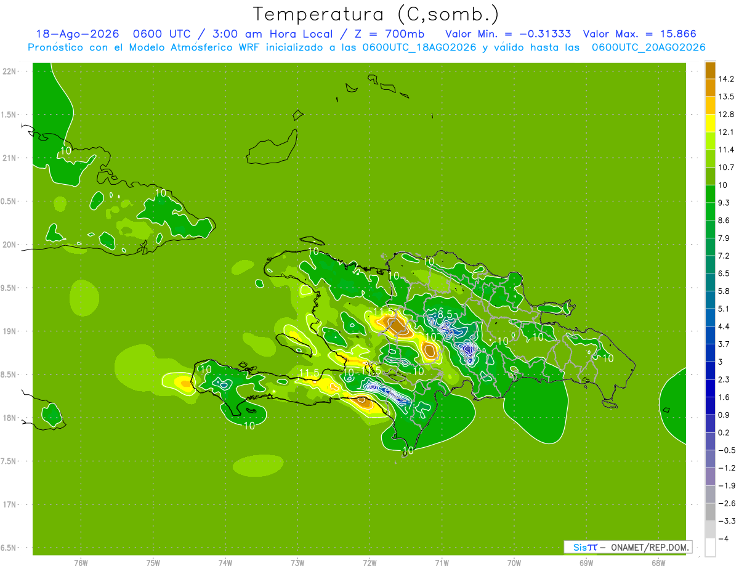Click the 20N latitude axis label
The height and width of the screenshot is (571, 739).
coord(9,245)
